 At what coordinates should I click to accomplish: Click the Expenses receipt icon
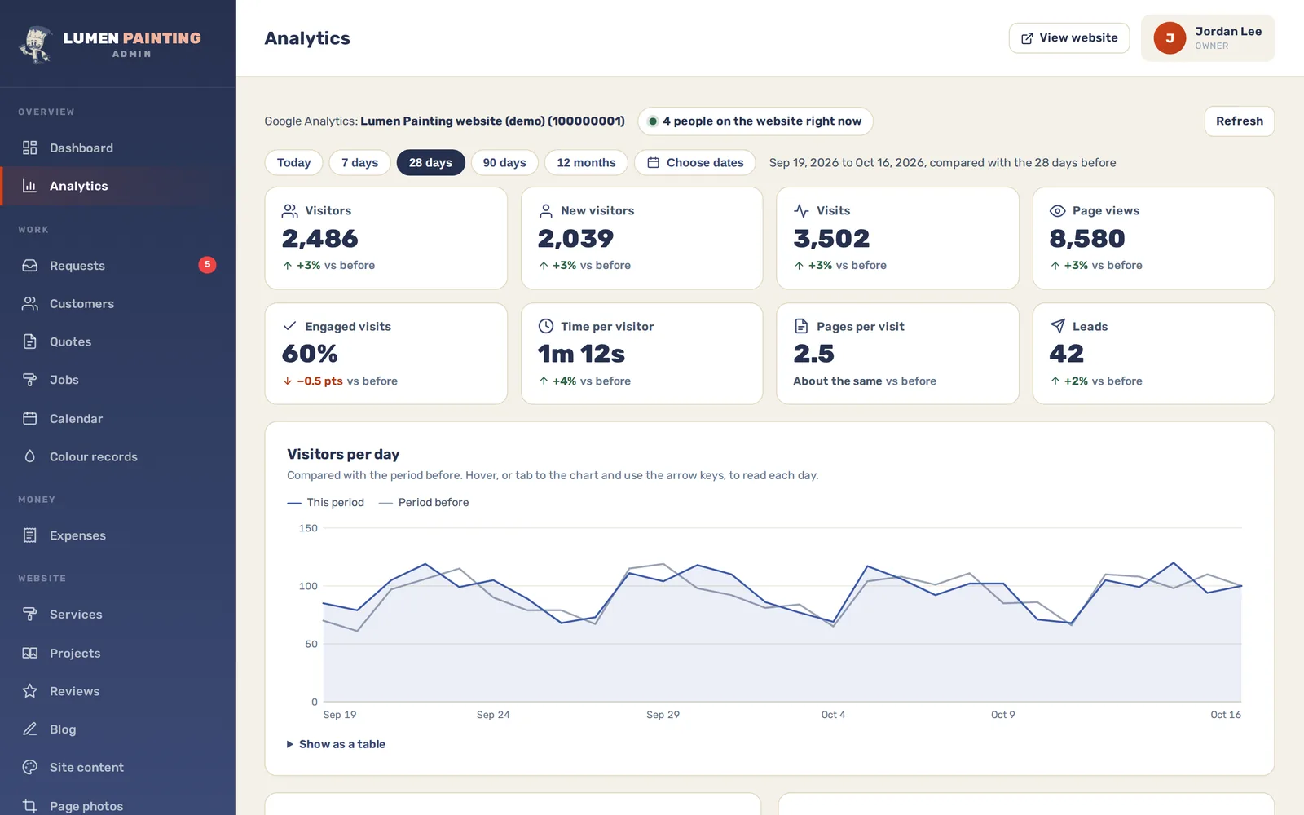click(x=30, y=535)
